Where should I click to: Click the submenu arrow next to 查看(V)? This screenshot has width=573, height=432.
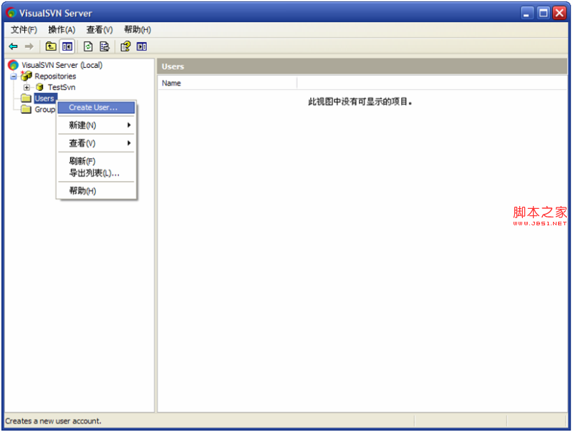(129, 143)
